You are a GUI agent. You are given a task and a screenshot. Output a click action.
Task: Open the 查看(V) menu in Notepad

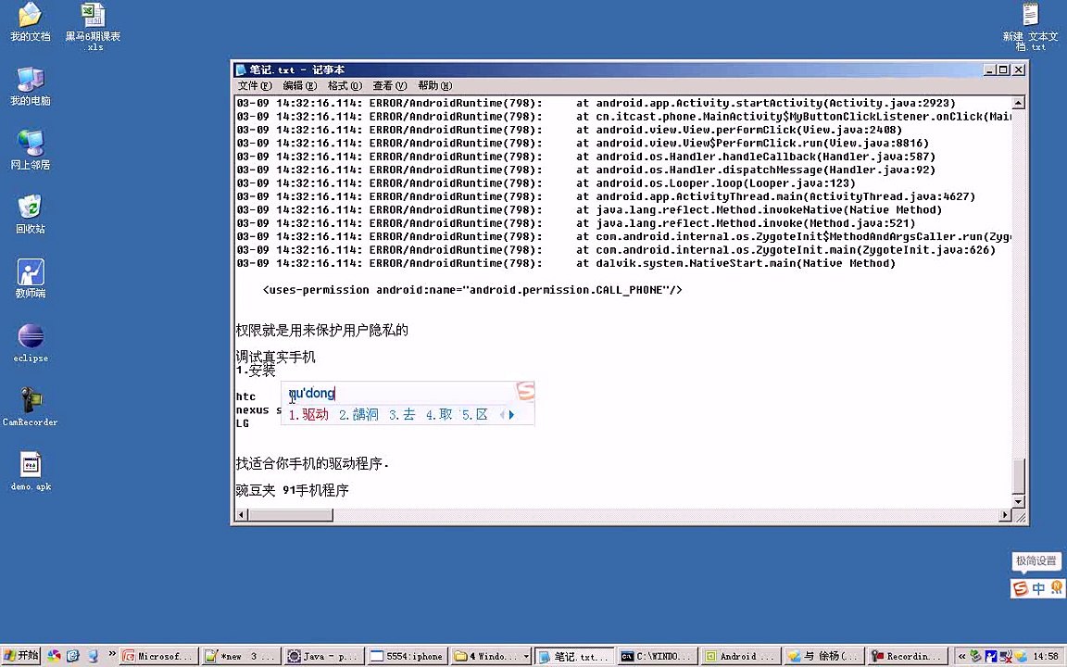tap(389, 85)
